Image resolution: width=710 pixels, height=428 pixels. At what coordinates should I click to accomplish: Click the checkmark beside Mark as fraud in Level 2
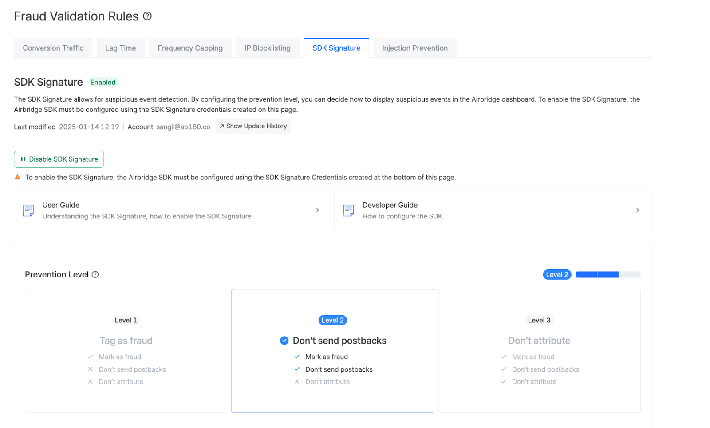(296, 357)
